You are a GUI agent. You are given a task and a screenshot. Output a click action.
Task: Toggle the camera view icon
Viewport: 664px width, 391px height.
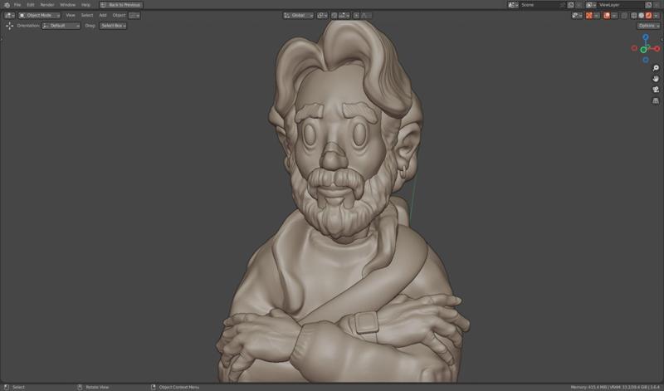pyautogui.click(x=656, y=90)
